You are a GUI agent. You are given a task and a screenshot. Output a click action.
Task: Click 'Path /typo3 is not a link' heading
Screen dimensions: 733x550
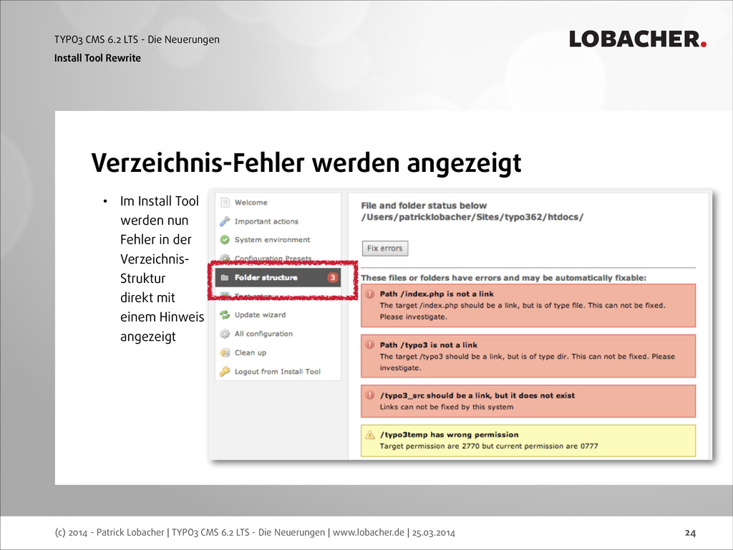(x=428, y=344)
